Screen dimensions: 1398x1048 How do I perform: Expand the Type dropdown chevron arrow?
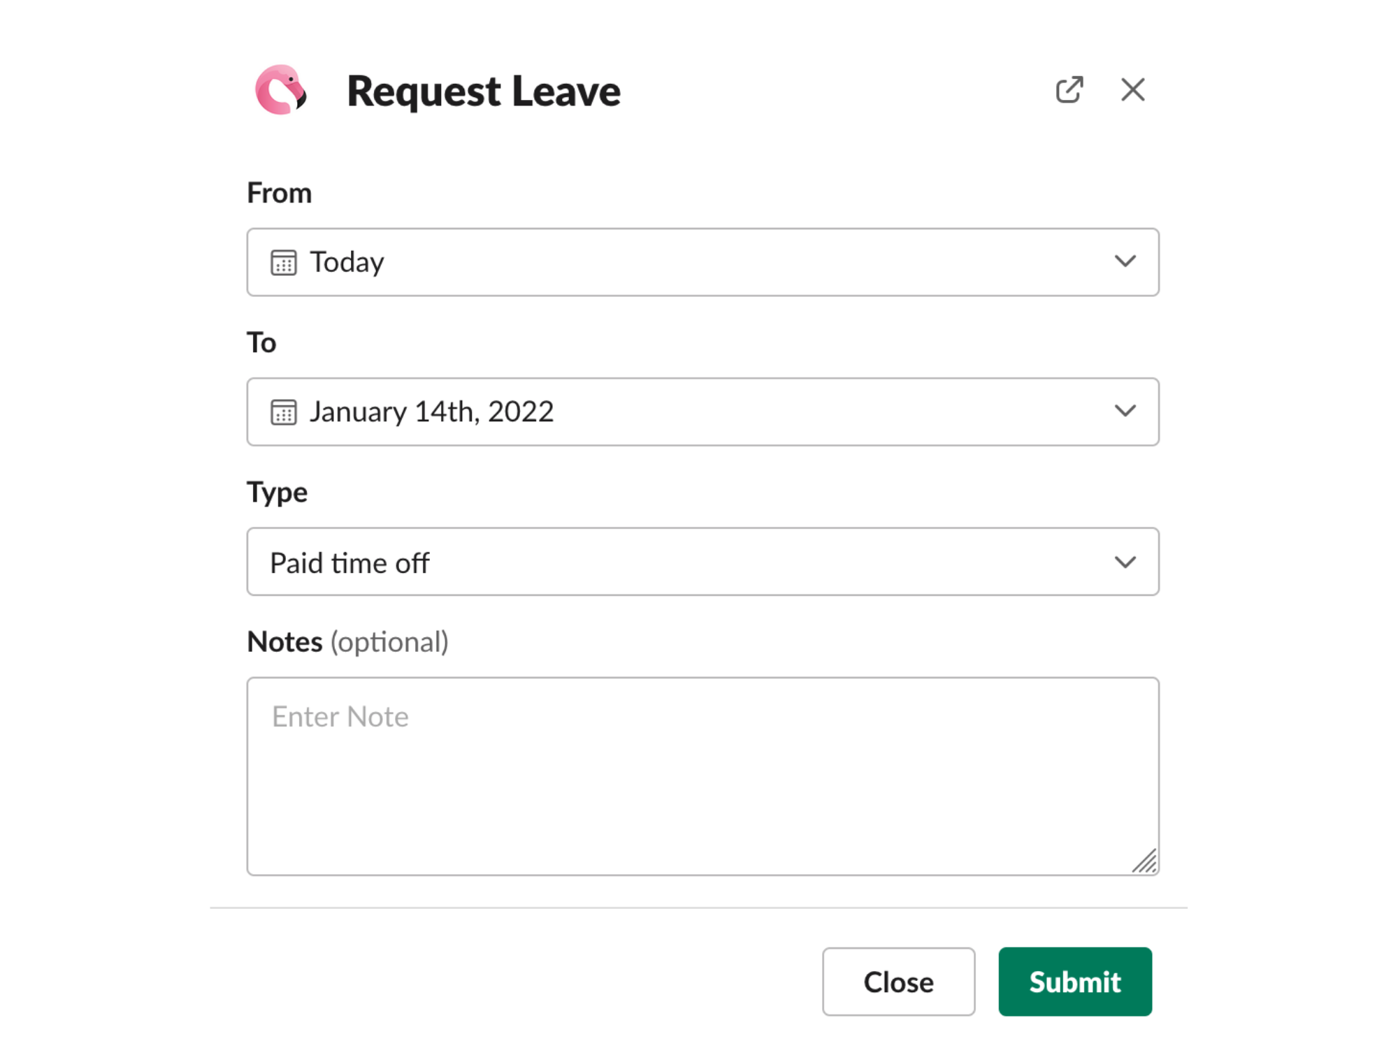(x=1125, y=562)
